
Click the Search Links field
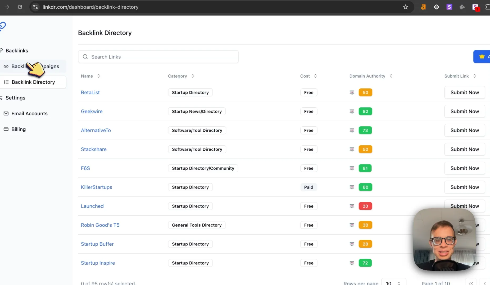click(158, 57)
